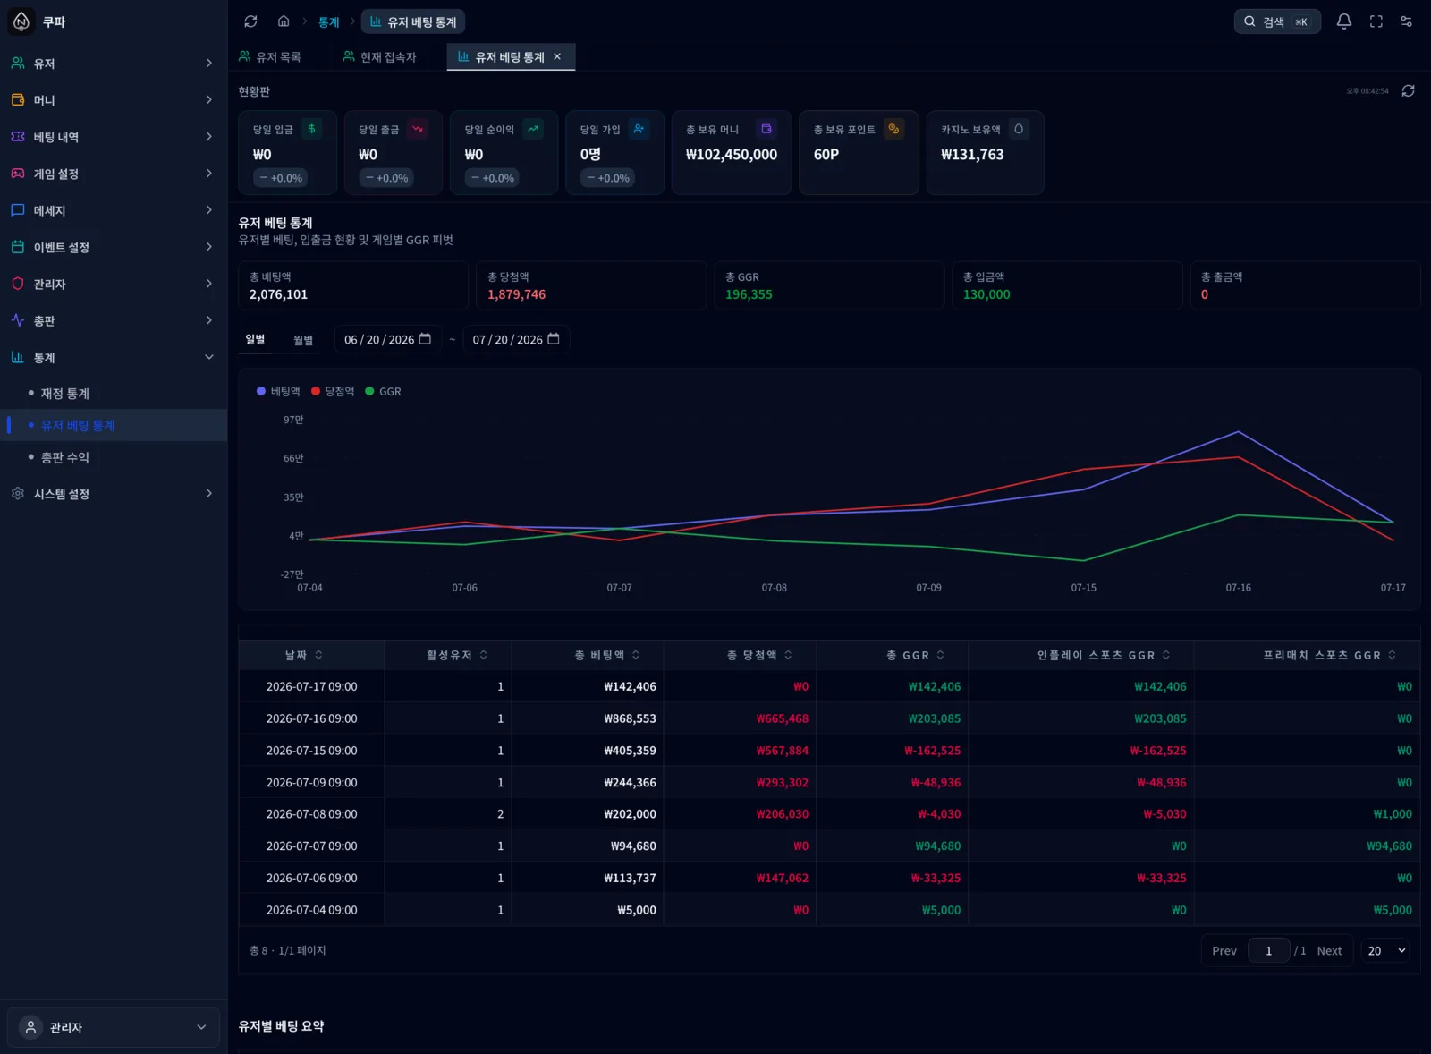This screenshot has width=1431, height=1054.
Task: Click the Next pagination button
Action: (x=1329, y=950)
